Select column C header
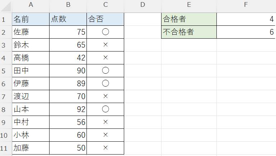The image size is (276, 156). click(x=106, y=5)
